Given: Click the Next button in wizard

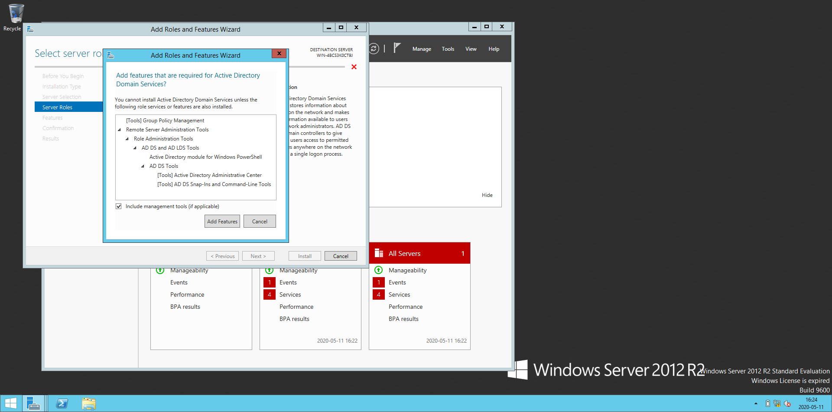Looking at the screenshot, I should pos(258,256).
